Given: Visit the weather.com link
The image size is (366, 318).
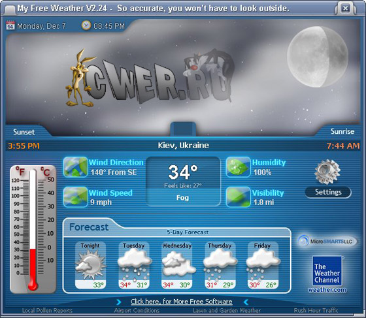Looking at the screenshot, I should point(327,290).
